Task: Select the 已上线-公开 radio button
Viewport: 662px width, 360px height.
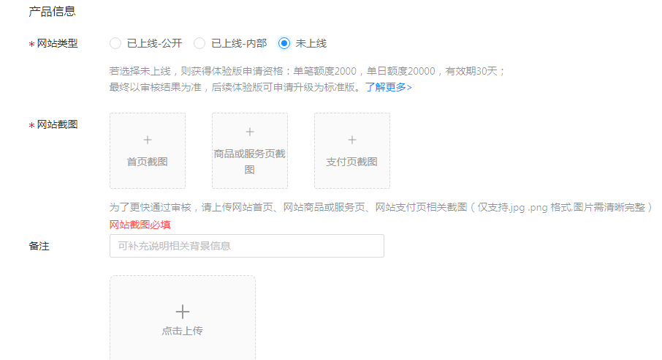Action: (115, 43)
